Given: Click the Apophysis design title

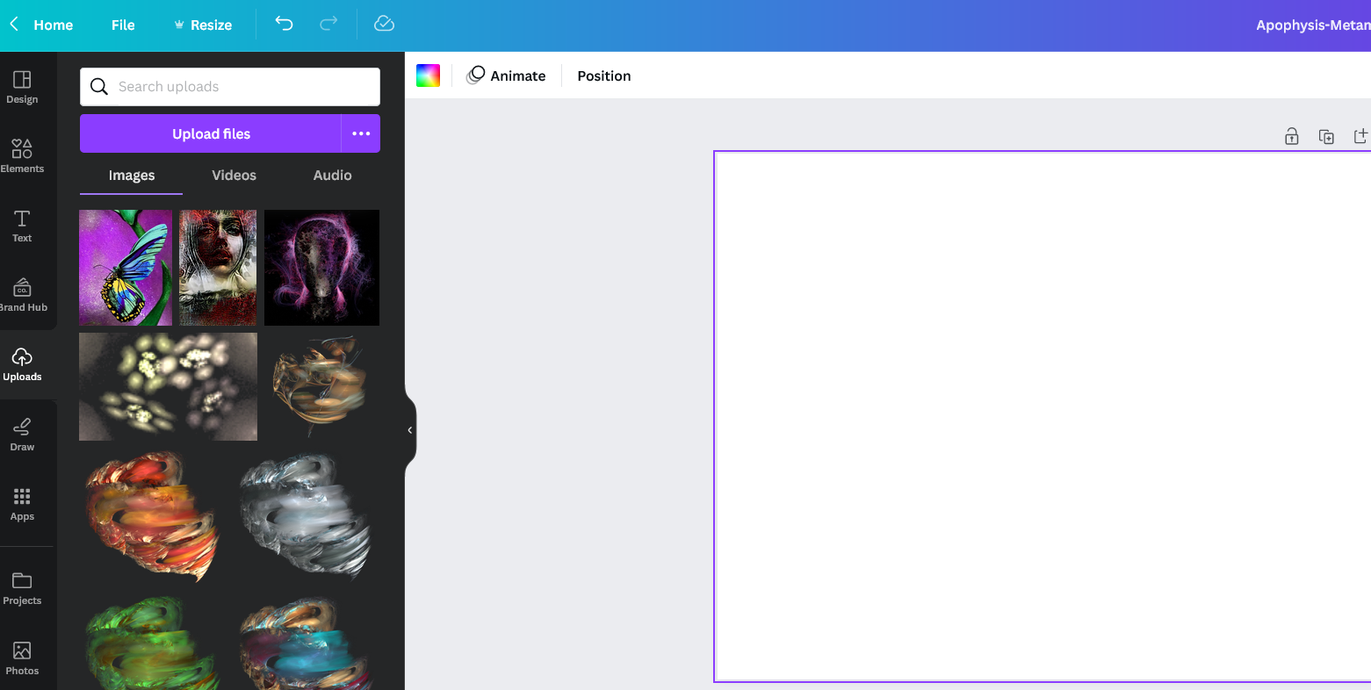Looking at the screenshot, I should (1313, 25).
